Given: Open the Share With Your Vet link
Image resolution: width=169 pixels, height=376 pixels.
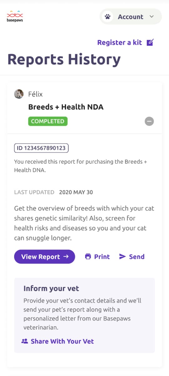Looking at the screenshot, I should 62,341.
